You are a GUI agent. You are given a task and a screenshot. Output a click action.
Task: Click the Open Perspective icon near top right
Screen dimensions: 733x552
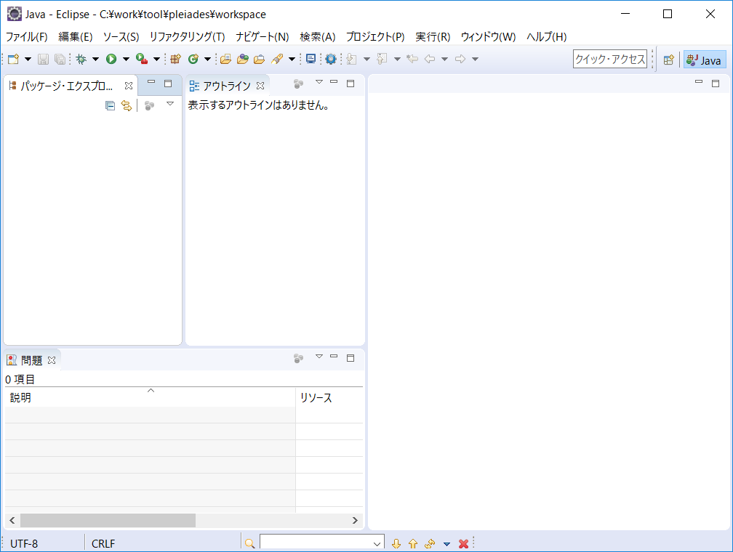pyautogui.click(x=668, y=60)
